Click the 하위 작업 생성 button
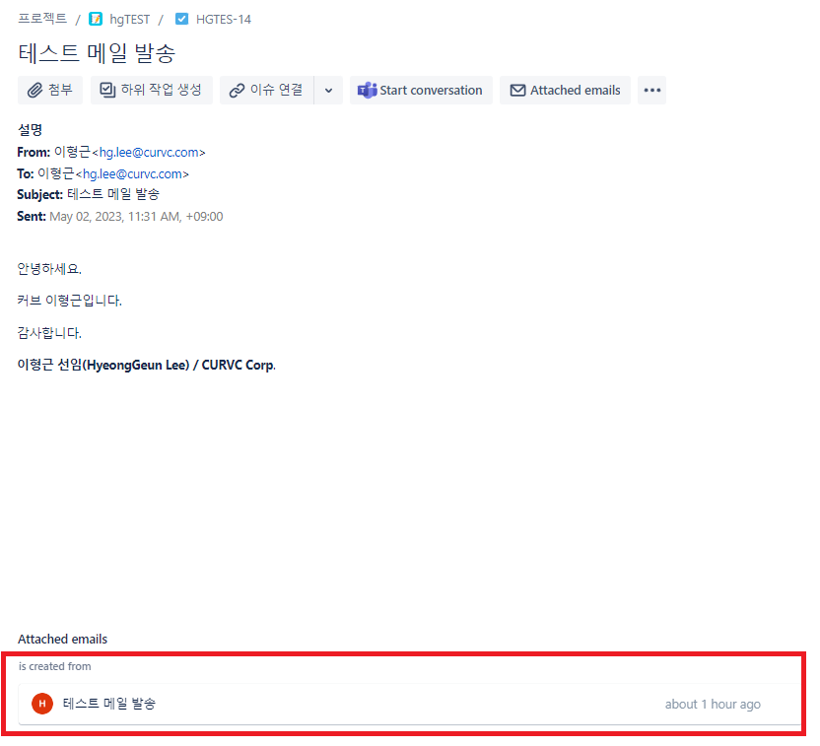Viewport: 820px width, 746px height. (152, 91)
